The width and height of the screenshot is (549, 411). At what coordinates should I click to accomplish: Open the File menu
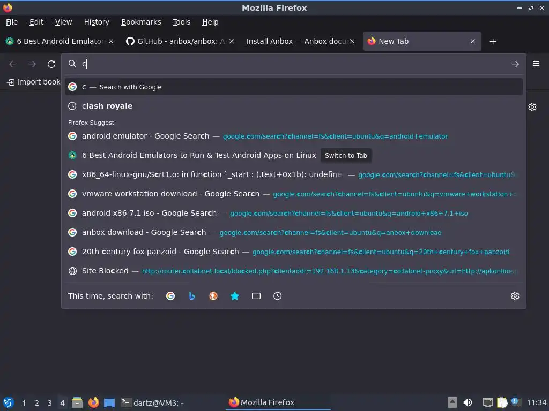point(12,22)
